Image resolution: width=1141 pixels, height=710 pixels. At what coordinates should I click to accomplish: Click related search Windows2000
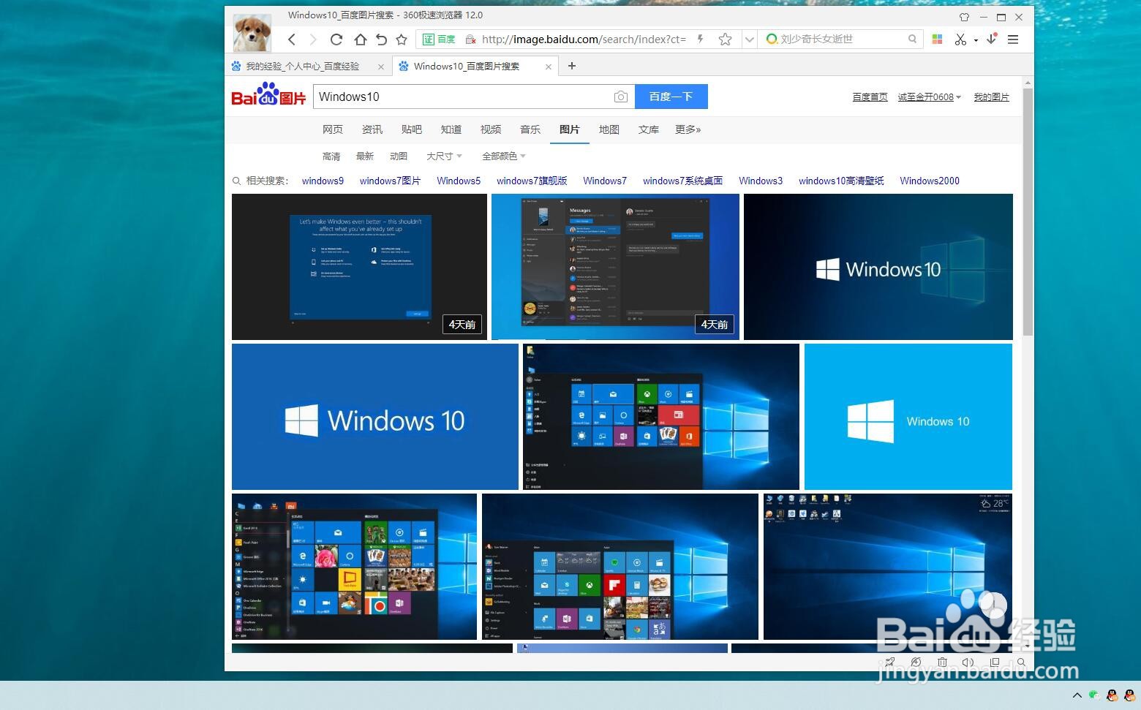(930, 181)
